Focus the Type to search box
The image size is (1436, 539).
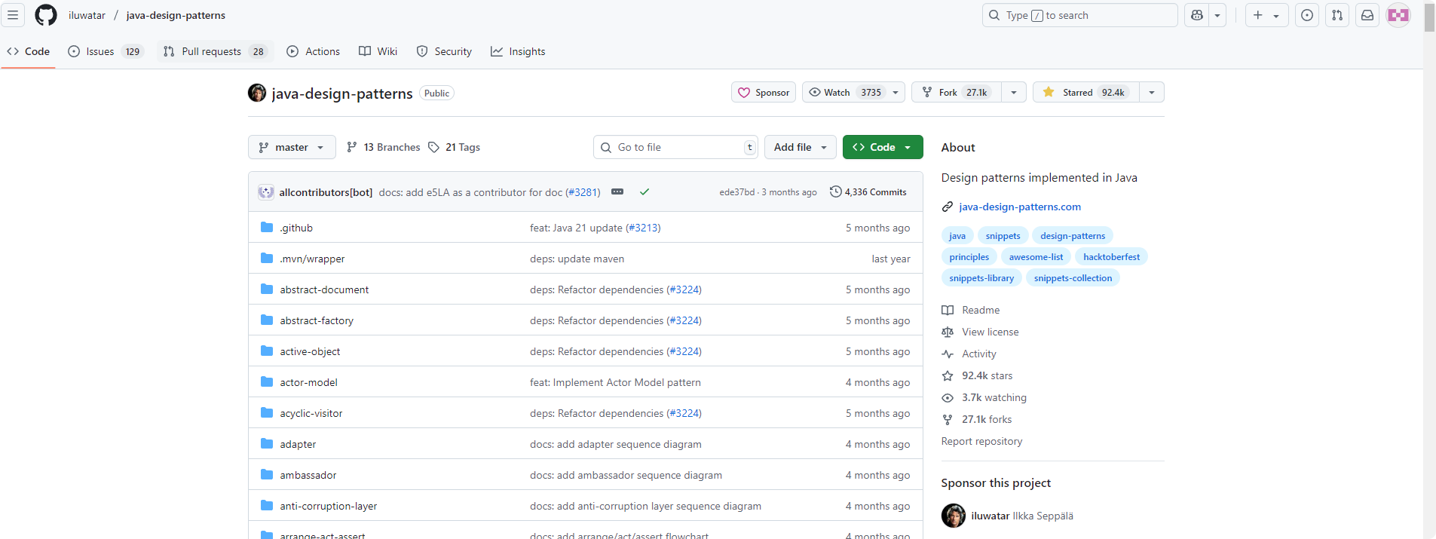click(1079, 15)
